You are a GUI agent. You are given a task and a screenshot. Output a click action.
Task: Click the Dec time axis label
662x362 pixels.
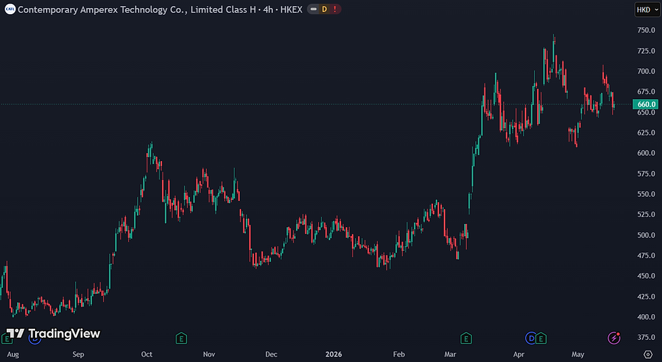271,355
